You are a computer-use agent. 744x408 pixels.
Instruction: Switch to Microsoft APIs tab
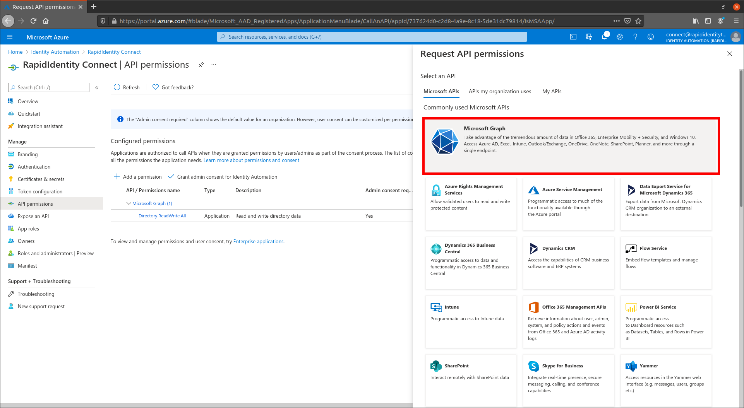click(x=441, y=91)
